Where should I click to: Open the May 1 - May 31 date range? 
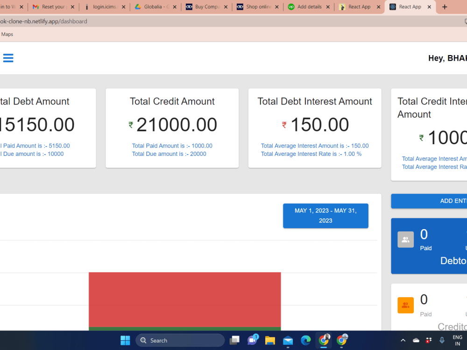[325, 216]
